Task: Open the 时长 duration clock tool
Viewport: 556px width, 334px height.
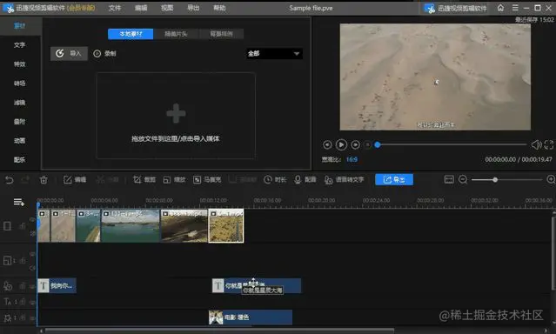Action: tap(275, 180)
